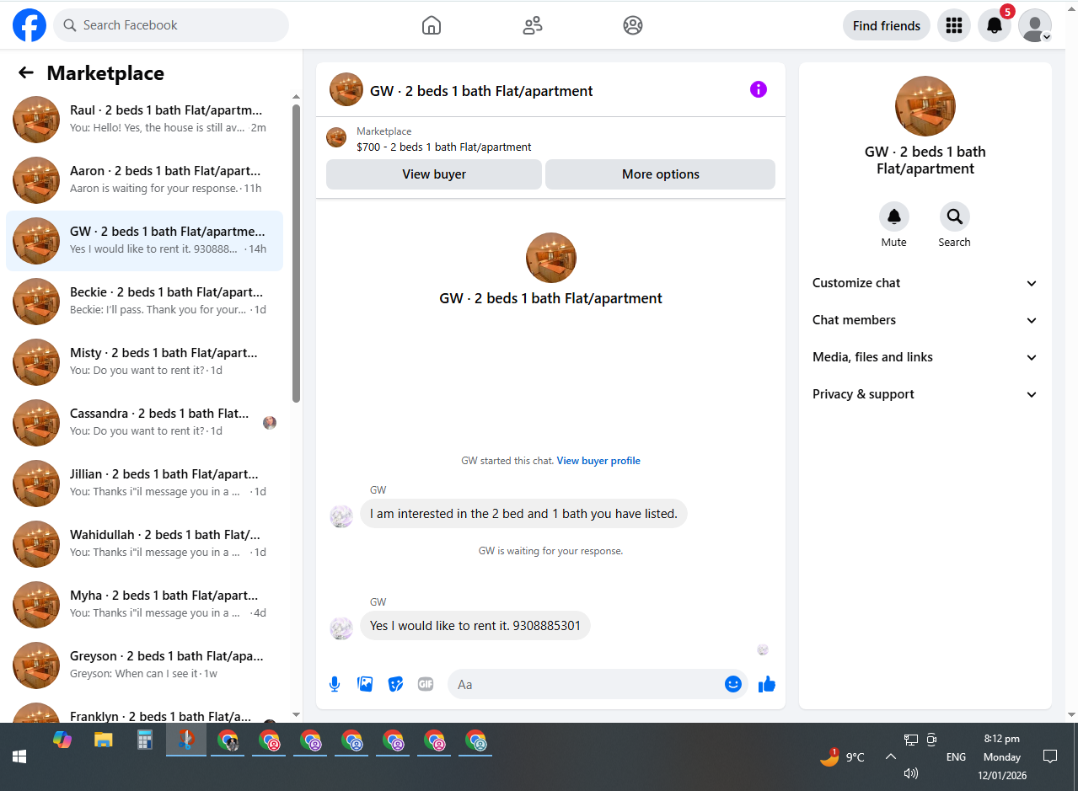Open Copilot from the taskbar
Viewport: 1078px width, 791px height.
(62, 740)
